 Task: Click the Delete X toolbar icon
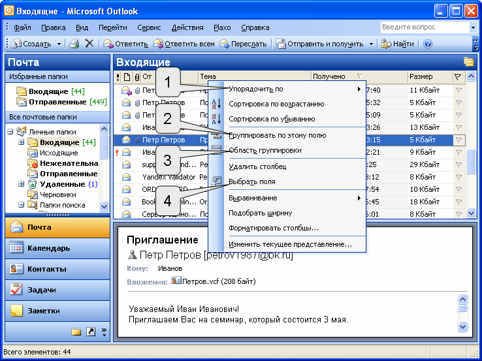click(x=89, y=44)
